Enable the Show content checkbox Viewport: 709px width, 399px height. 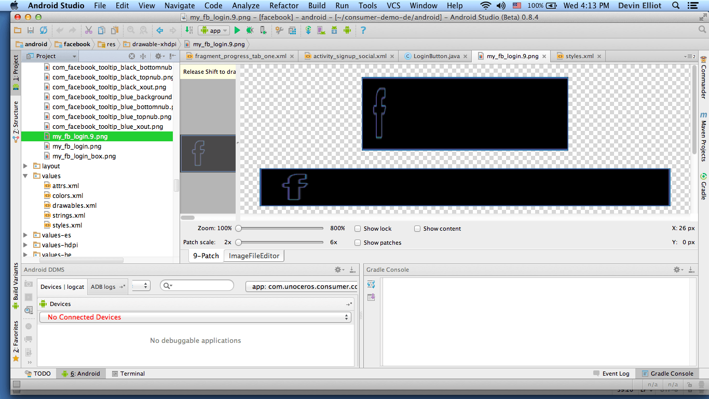tap(417, 229)
